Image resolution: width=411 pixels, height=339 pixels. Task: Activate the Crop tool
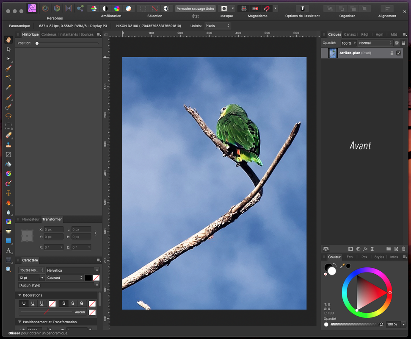pyautogui.click(x=8, y=154)
